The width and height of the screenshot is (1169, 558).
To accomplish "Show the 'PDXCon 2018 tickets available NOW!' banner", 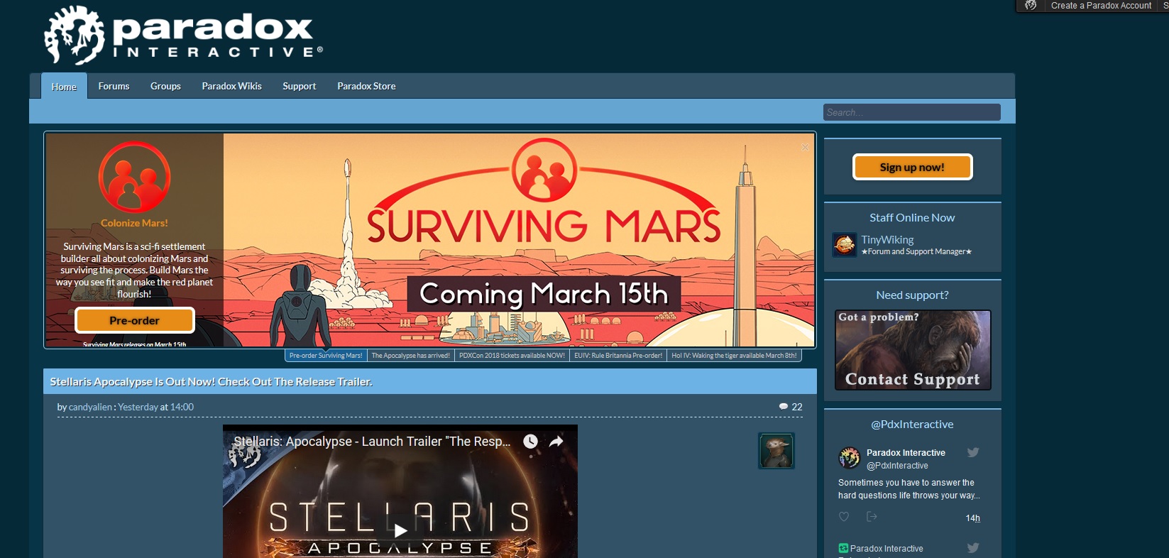I will pos(512,356).
